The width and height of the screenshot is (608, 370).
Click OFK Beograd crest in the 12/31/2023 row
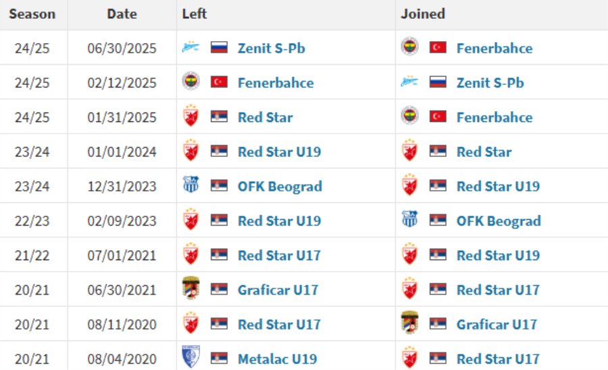[x=191, y=185]
